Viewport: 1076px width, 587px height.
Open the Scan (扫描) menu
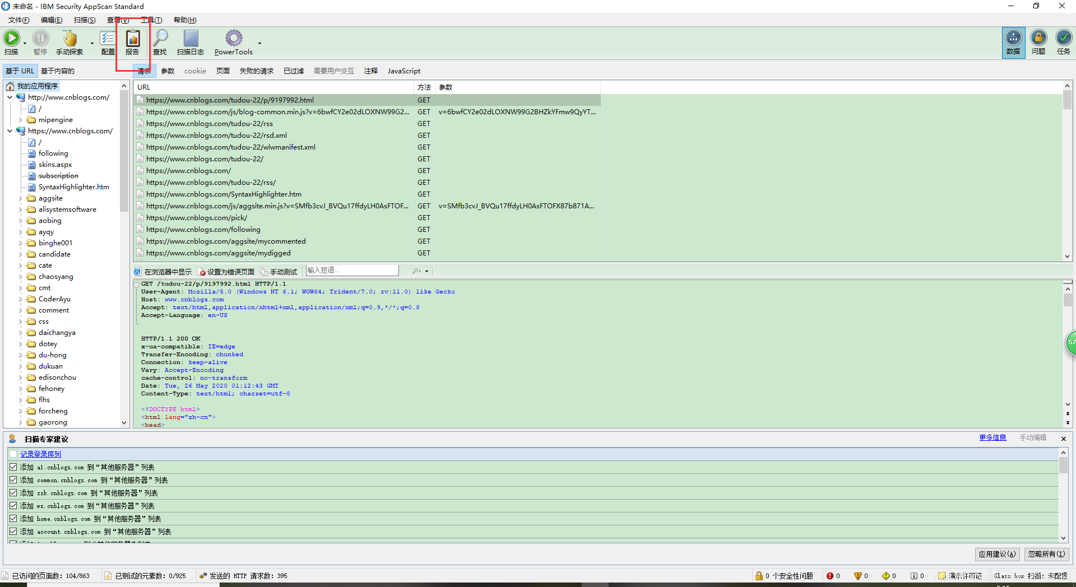[85, 20]
